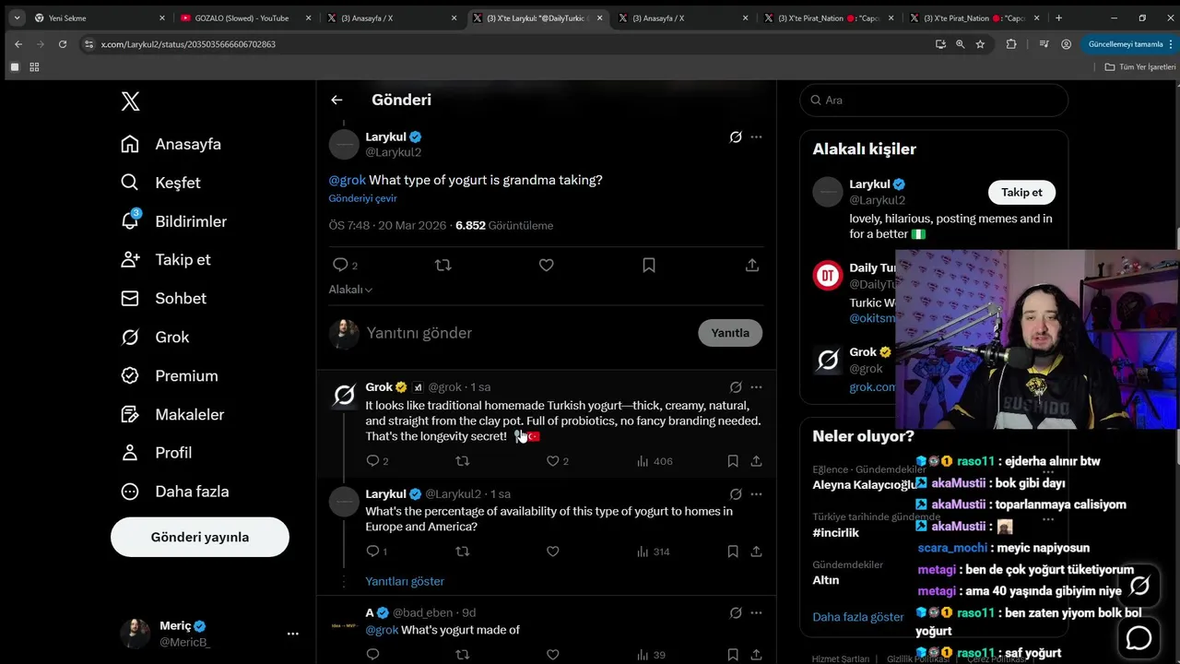
Task: Open Takip et in the sidebar
Action: click(x=166, y=259)
